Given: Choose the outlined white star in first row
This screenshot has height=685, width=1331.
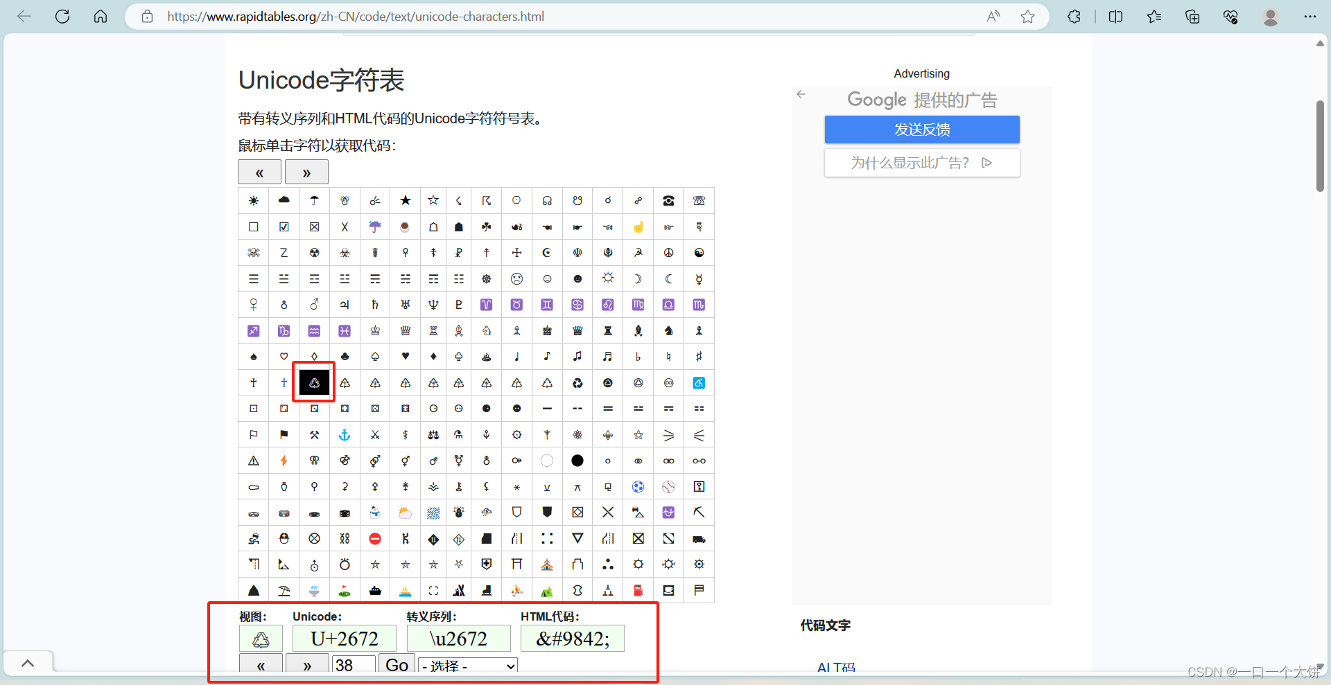Looking at the screenshot, I should 433,201.
